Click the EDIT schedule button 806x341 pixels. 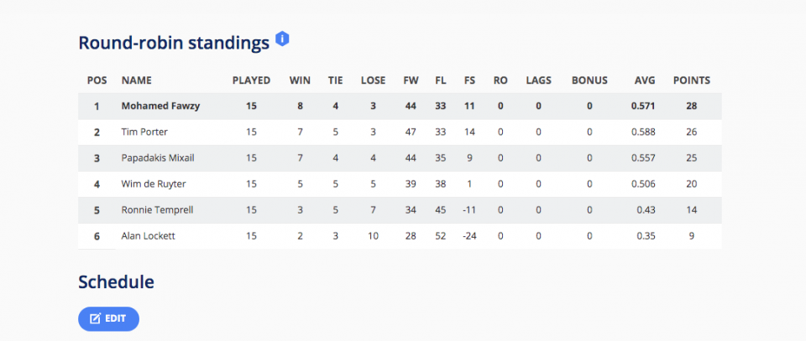[108, 319]
